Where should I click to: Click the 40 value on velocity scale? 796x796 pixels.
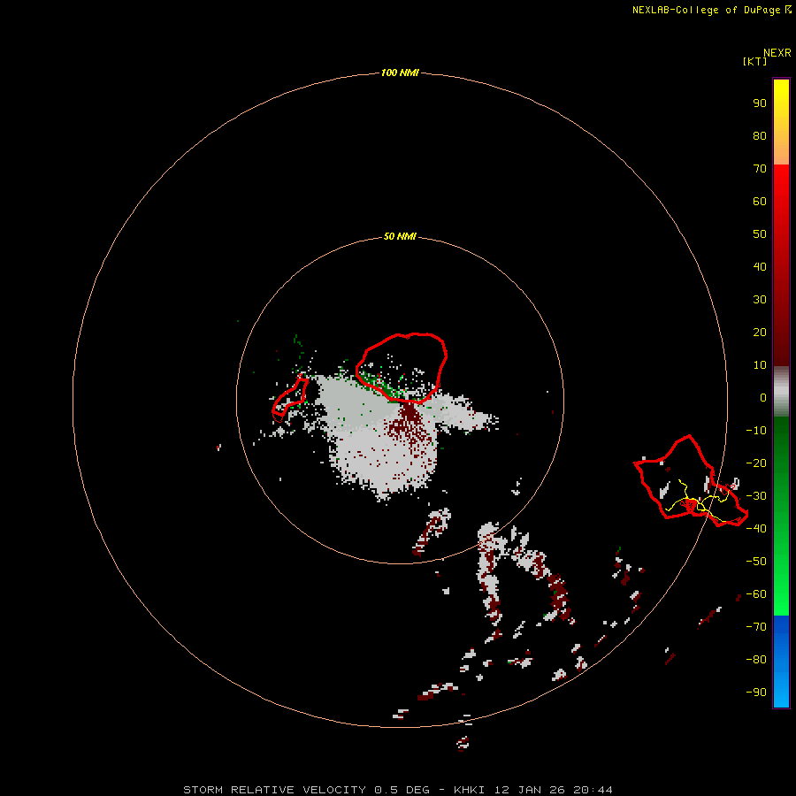760,266
